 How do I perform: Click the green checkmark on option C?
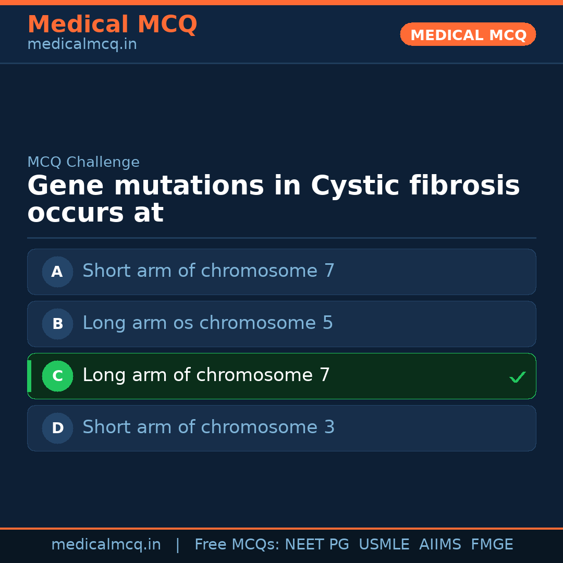pyautogui.click(x=517, y=377)
